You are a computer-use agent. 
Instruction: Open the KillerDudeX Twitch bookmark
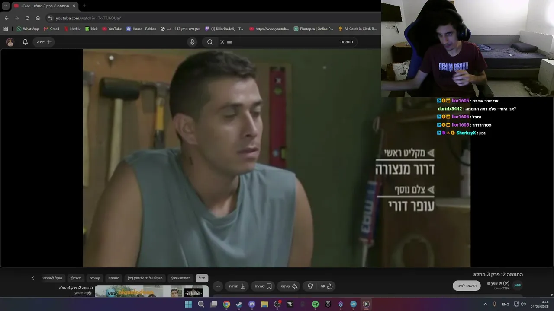coord(224,29)
